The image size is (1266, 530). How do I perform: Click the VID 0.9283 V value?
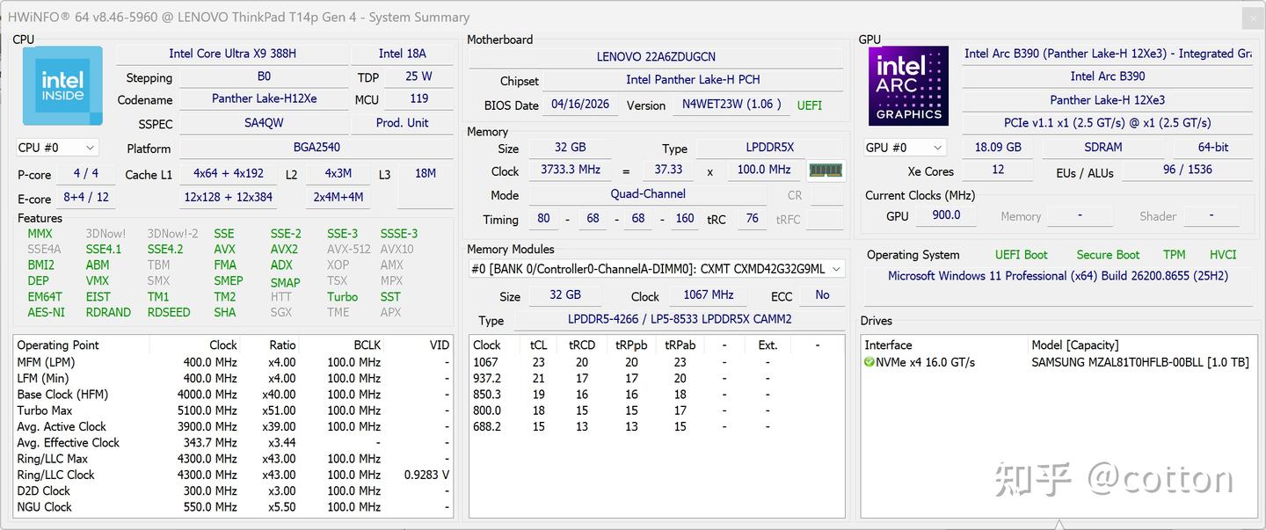(426, 475)
